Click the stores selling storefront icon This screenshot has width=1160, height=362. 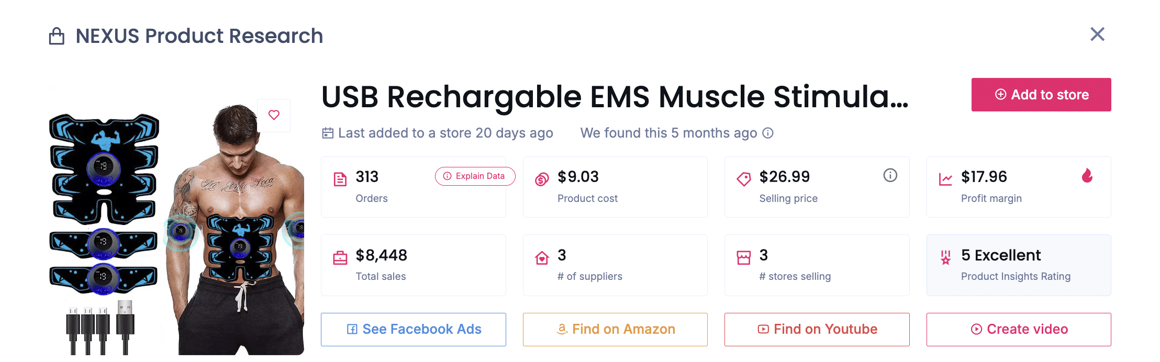point(743,258)
